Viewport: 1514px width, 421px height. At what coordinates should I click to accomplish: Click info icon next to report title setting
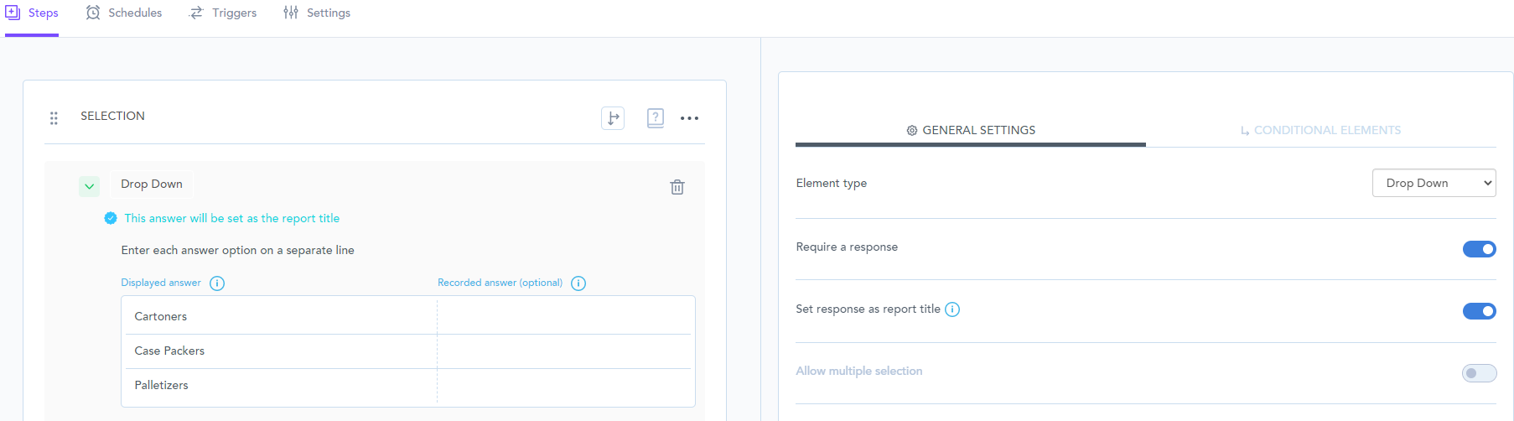coord(952,309)
